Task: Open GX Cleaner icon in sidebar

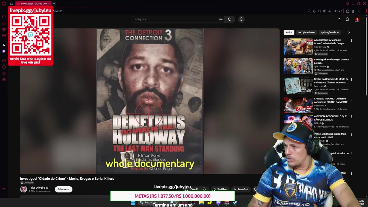Action: click(4, 23)
